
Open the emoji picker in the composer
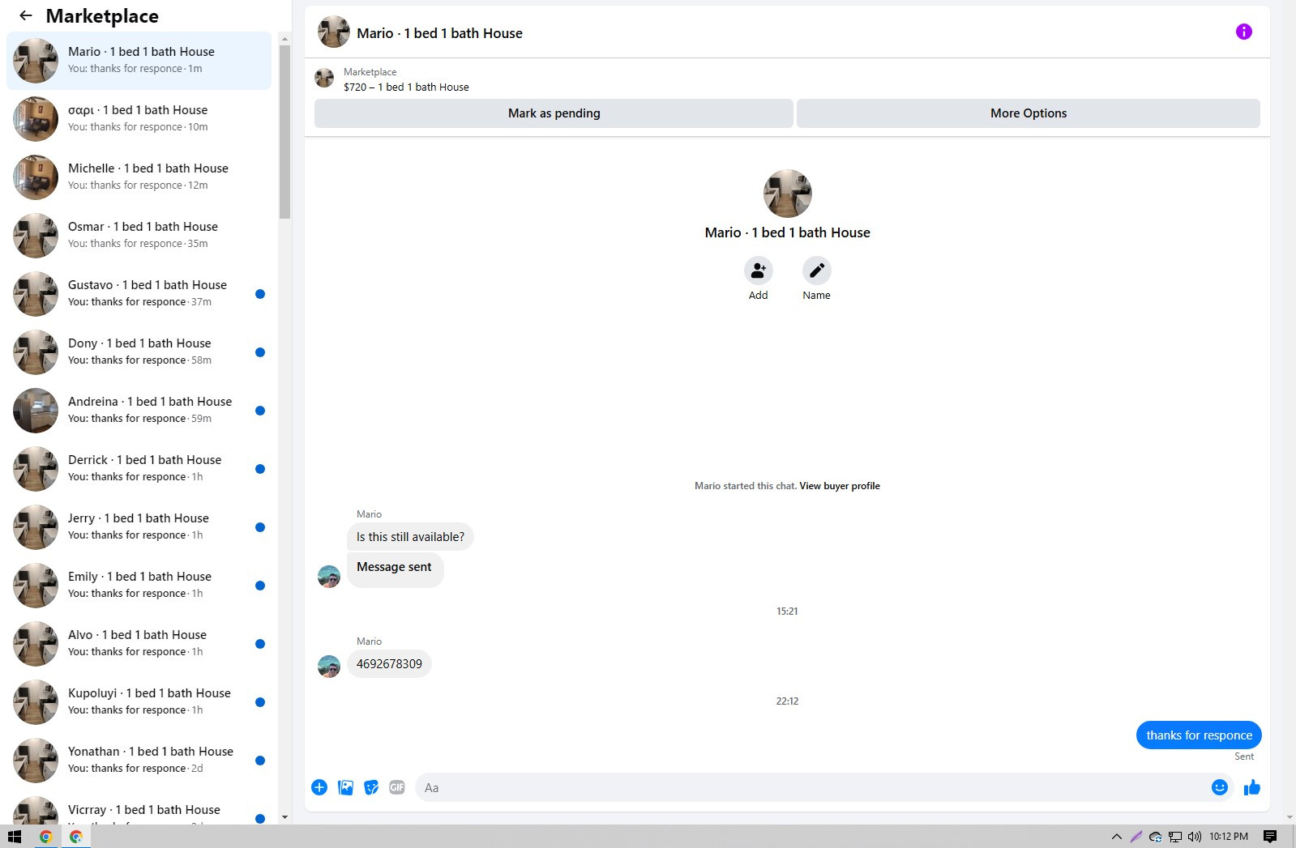tap(1219, 787)
